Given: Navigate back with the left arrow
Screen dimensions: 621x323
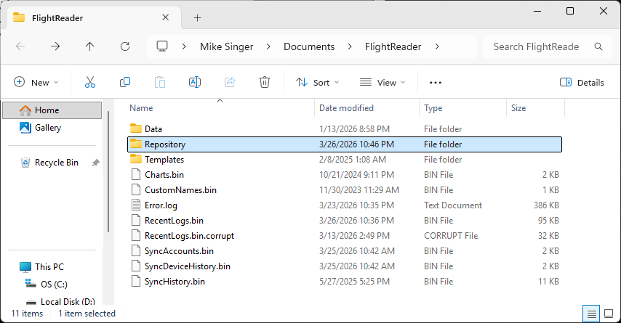Looking at the screenshot, I should (20, 46).
